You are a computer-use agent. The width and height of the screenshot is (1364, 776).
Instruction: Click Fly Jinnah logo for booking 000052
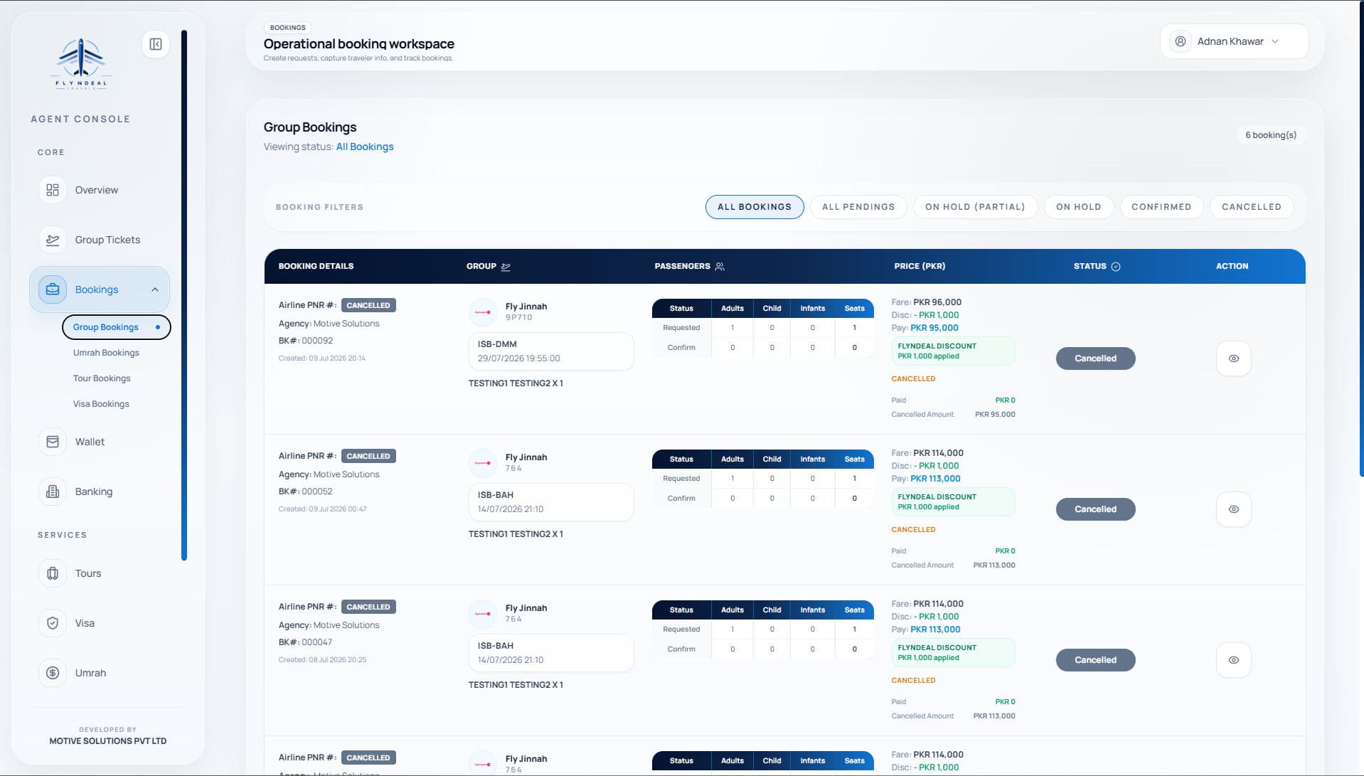coord(483,463)
